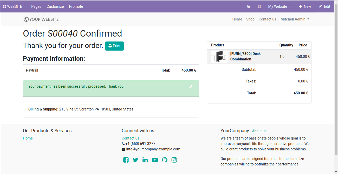
Task: Open the Customize menu
Action: 55,6
